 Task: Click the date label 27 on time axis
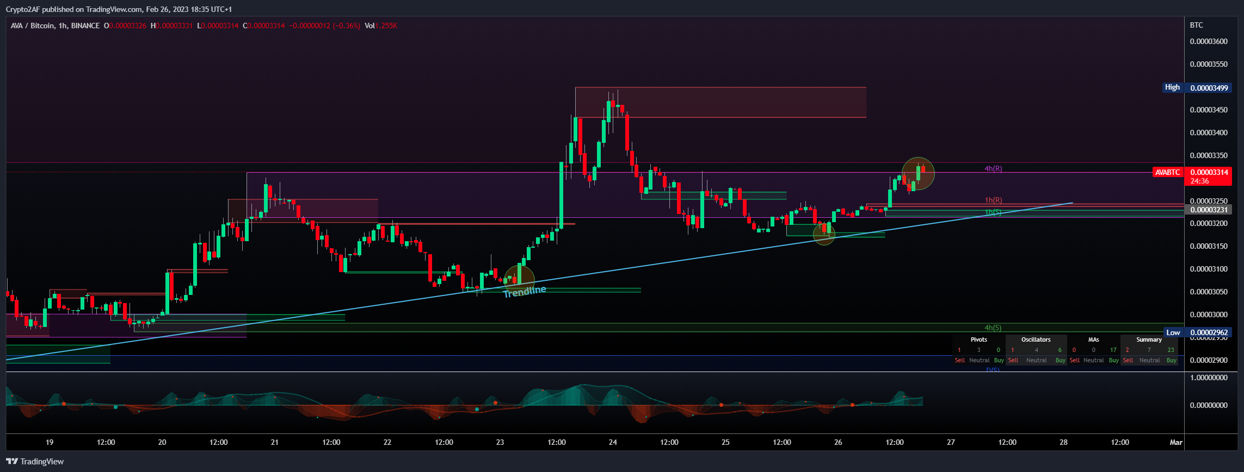951,442
